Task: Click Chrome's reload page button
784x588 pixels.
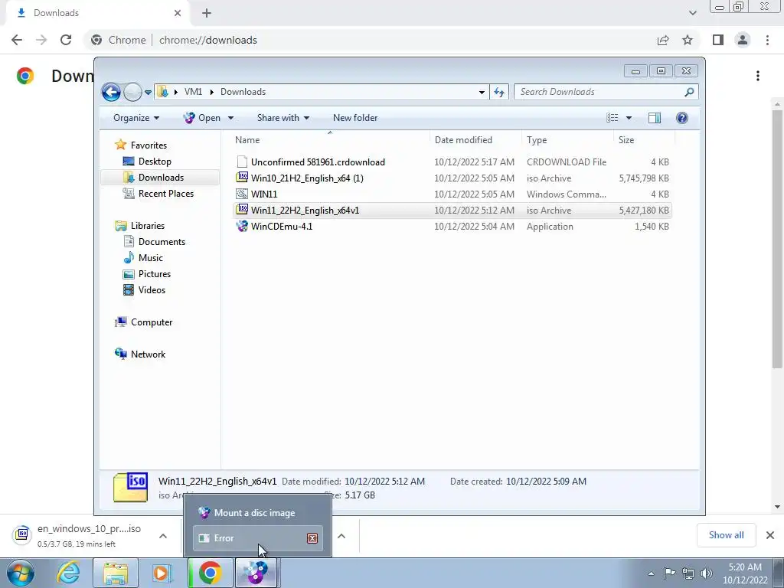Action: (x=66, y=40)
